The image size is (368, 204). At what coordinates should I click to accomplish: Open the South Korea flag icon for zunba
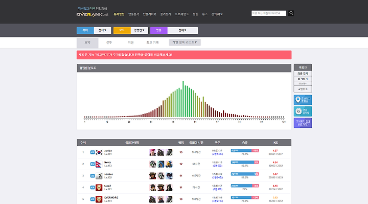click(x=99, y=152)
